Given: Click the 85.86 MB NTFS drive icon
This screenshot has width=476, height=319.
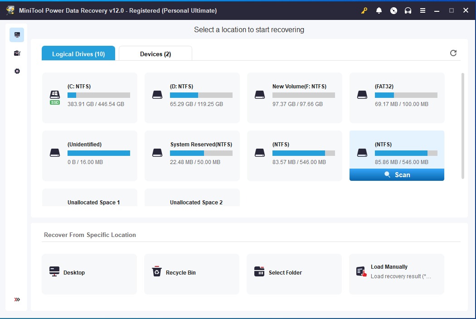Looking at the screenshot, I should coord(362,153).
